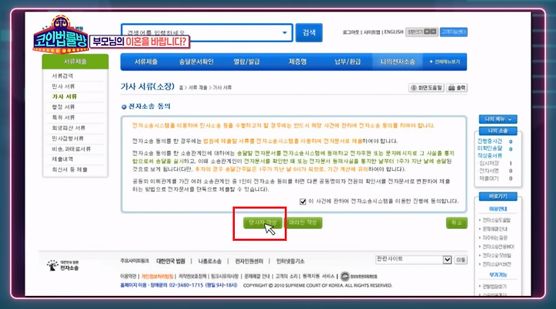Select 민사집행서류 in the left sidebar
556x309 pixels.
point(68,138)
